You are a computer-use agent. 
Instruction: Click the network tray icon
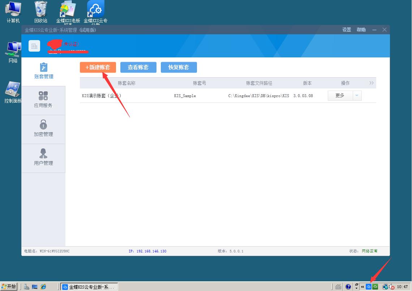click(385, 287)
